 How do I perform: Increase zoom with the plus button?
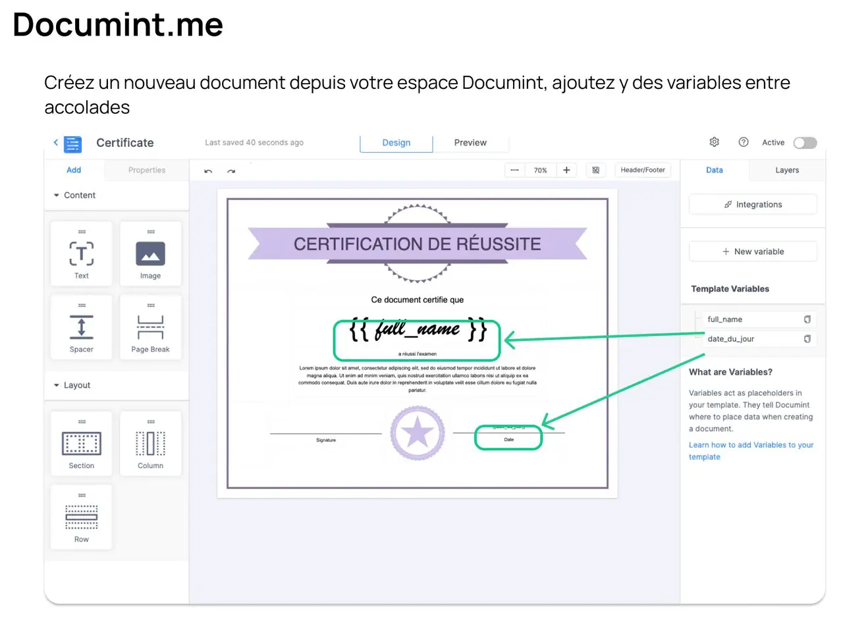(x=566, y=170)
